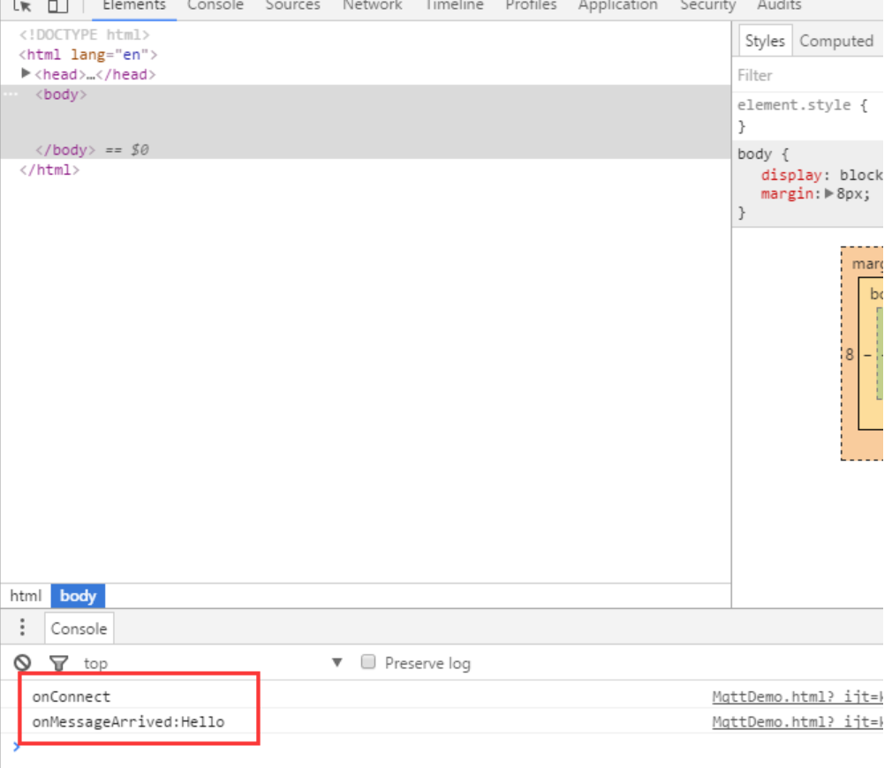Enable the Preserve log checkbox
Viewport: 892px width, 768px height.
(369, 662)
